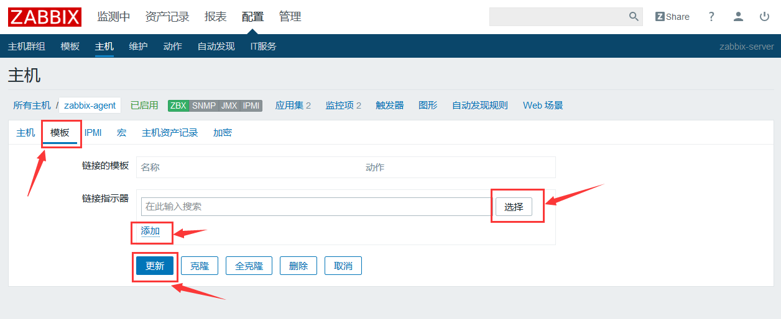Click the 名称 column header
Image resolution: width=781 pixels, height=319 pixels.
pyautogui.click(x=150, y=168)
